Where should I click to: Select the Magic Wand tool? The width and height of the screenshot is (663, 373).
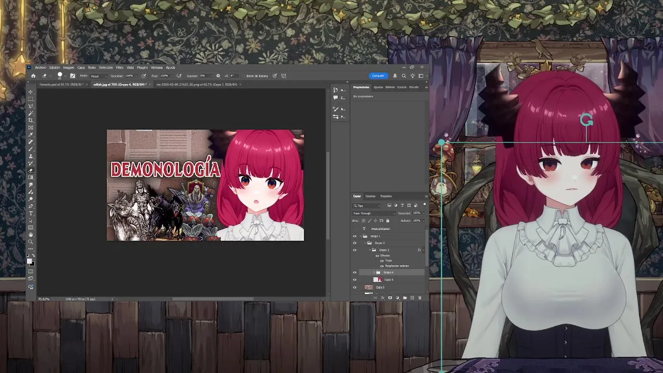pos(31,113)
